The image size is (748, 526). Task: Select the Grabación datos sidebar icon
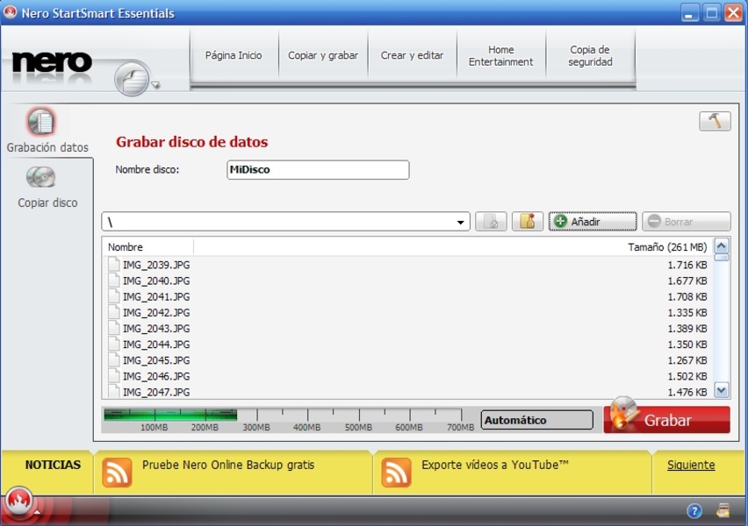[x=41, y=122]
